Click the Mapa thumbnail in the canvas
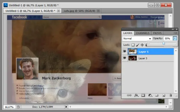The height and width of the screenshot is (112, 180). tap(115, 90)
